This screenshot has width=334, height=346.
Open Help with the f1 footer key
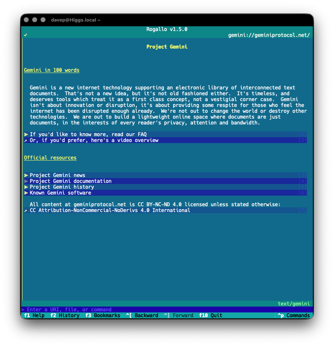(34, 315)
